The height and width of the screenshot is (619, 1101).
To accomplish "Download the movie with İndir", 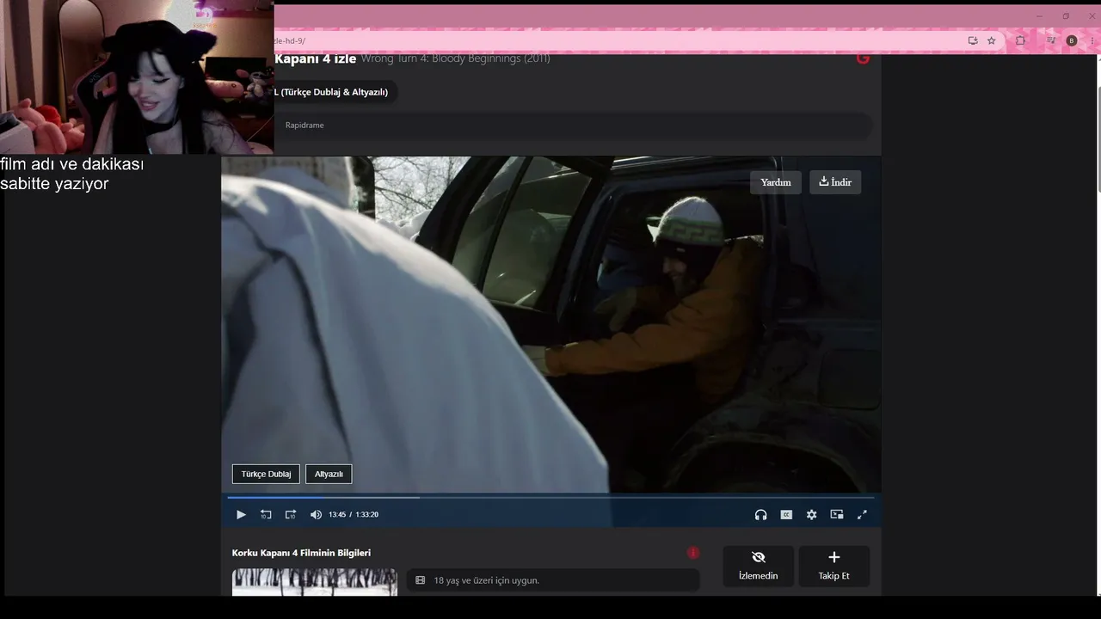I will [835, 182].
